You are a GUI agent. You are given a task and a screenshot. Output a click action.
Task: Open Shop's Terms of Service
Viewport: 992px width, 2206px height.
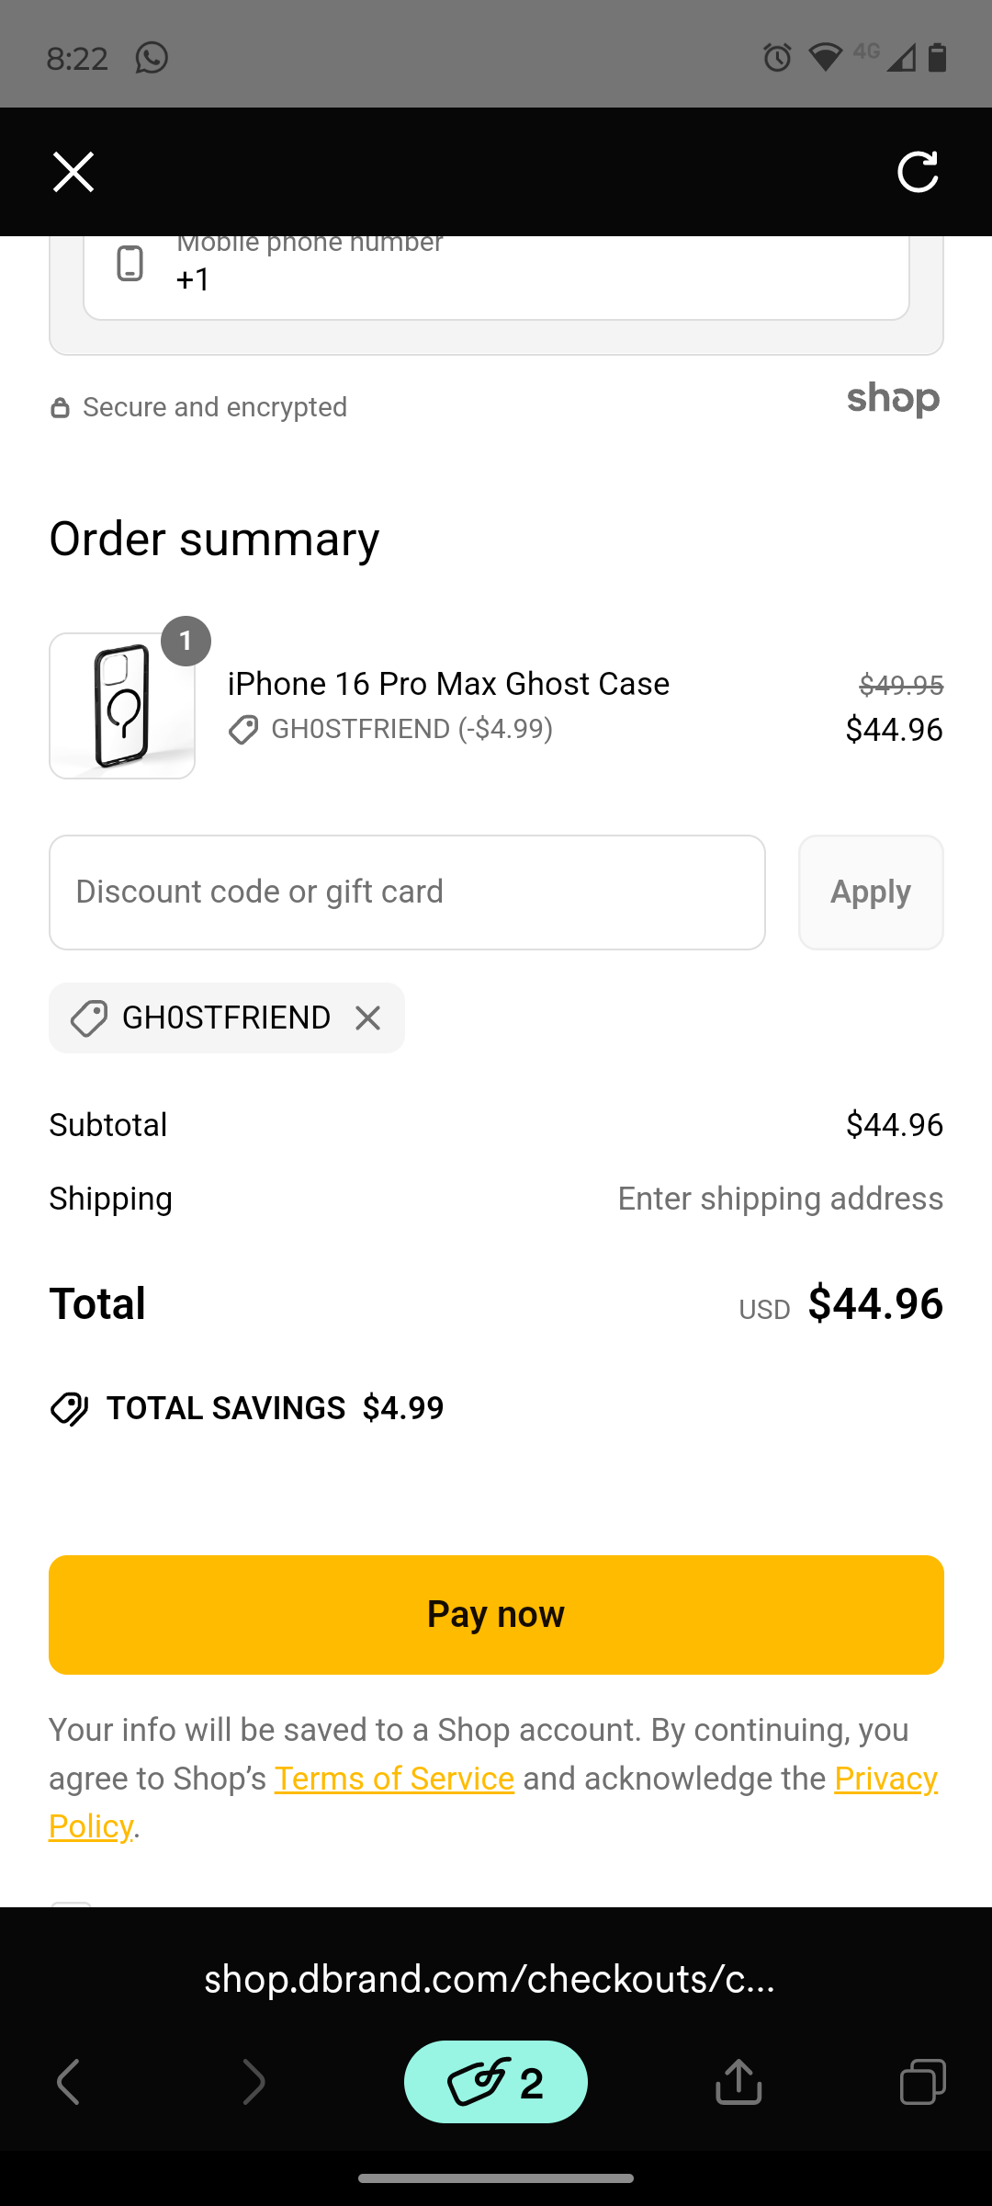click(393, 1778)
